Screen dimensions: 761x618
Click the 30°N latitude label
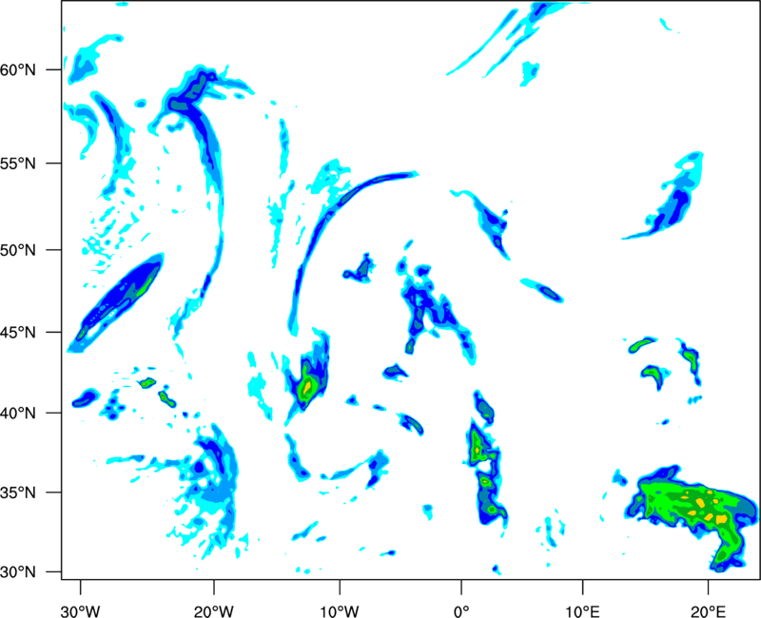[18, 572]
